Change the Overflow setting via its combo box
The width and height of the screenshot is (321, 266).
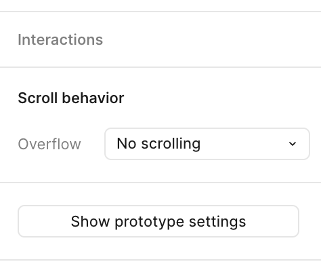tap(207, 144)
